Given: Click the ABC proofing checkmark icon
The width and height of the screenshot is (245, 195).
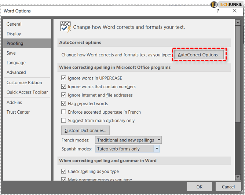Looking at the screenshot, I should point(66,27).
